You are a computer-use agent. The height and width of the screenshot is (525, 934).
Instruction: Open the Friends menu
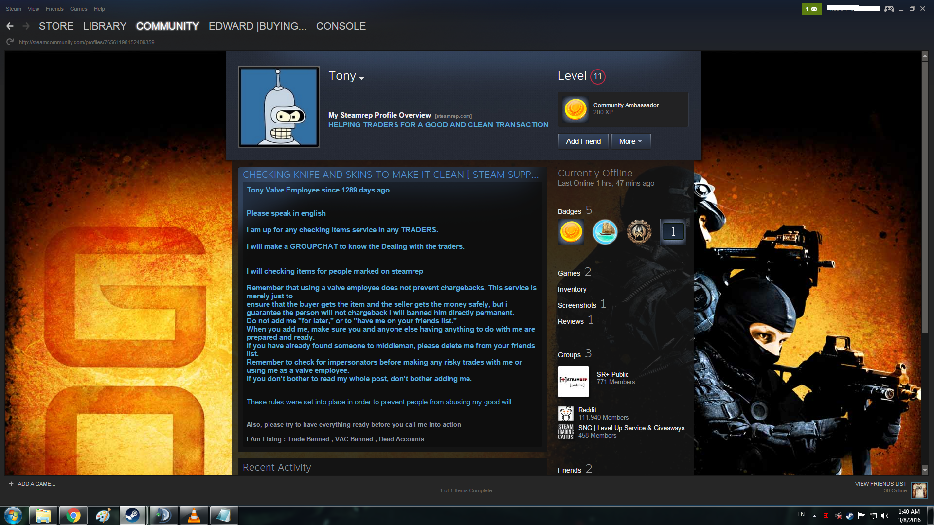pos(54,9)
